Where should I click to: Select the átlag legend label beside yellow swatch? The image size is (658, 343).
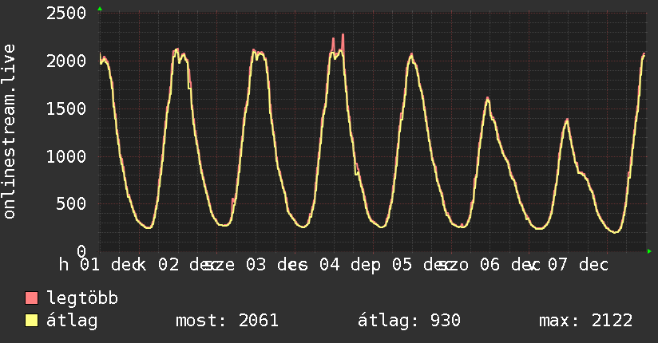[x=73, y=321]
